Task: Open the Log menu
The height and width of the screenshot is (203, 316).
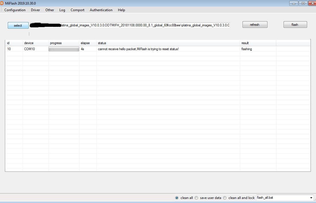Action: [62, 10]
